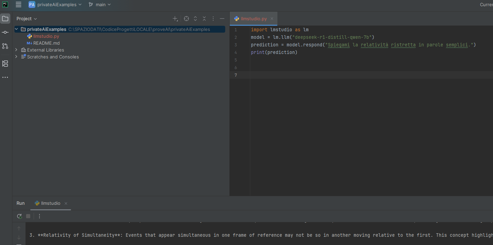This screenshot has width=493, height=245.
Task: Click line number 4 in the gutter
Action: tap(236, 52)
